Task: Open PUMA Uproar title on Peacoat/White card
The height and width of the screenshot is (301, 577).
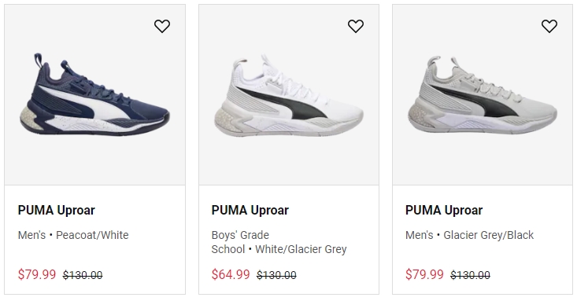Action: 57,210
